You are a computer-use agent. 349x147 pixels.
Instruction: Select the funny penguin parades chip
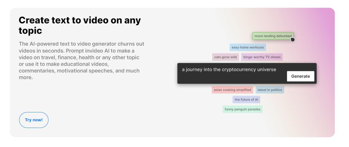pyautogui.click(x=243, y=109)
